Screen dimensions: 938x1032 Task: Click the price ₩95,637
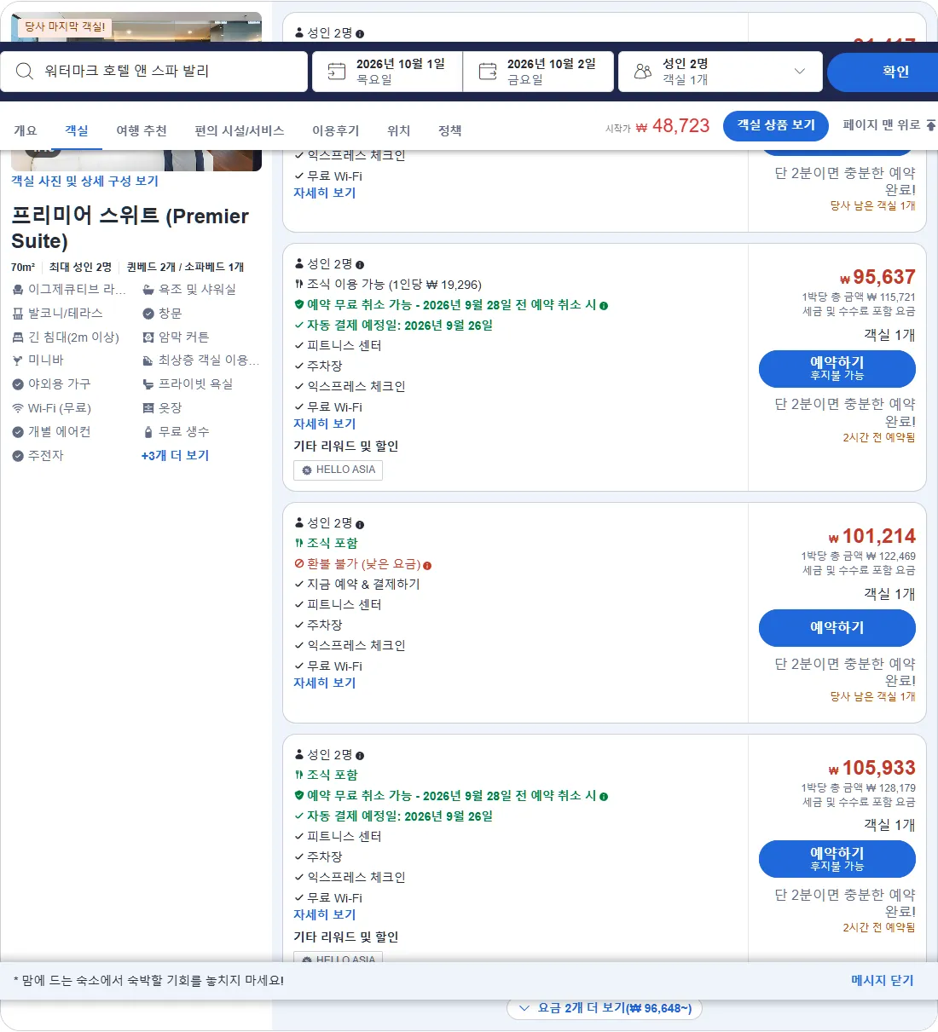[x=877, y=277]
